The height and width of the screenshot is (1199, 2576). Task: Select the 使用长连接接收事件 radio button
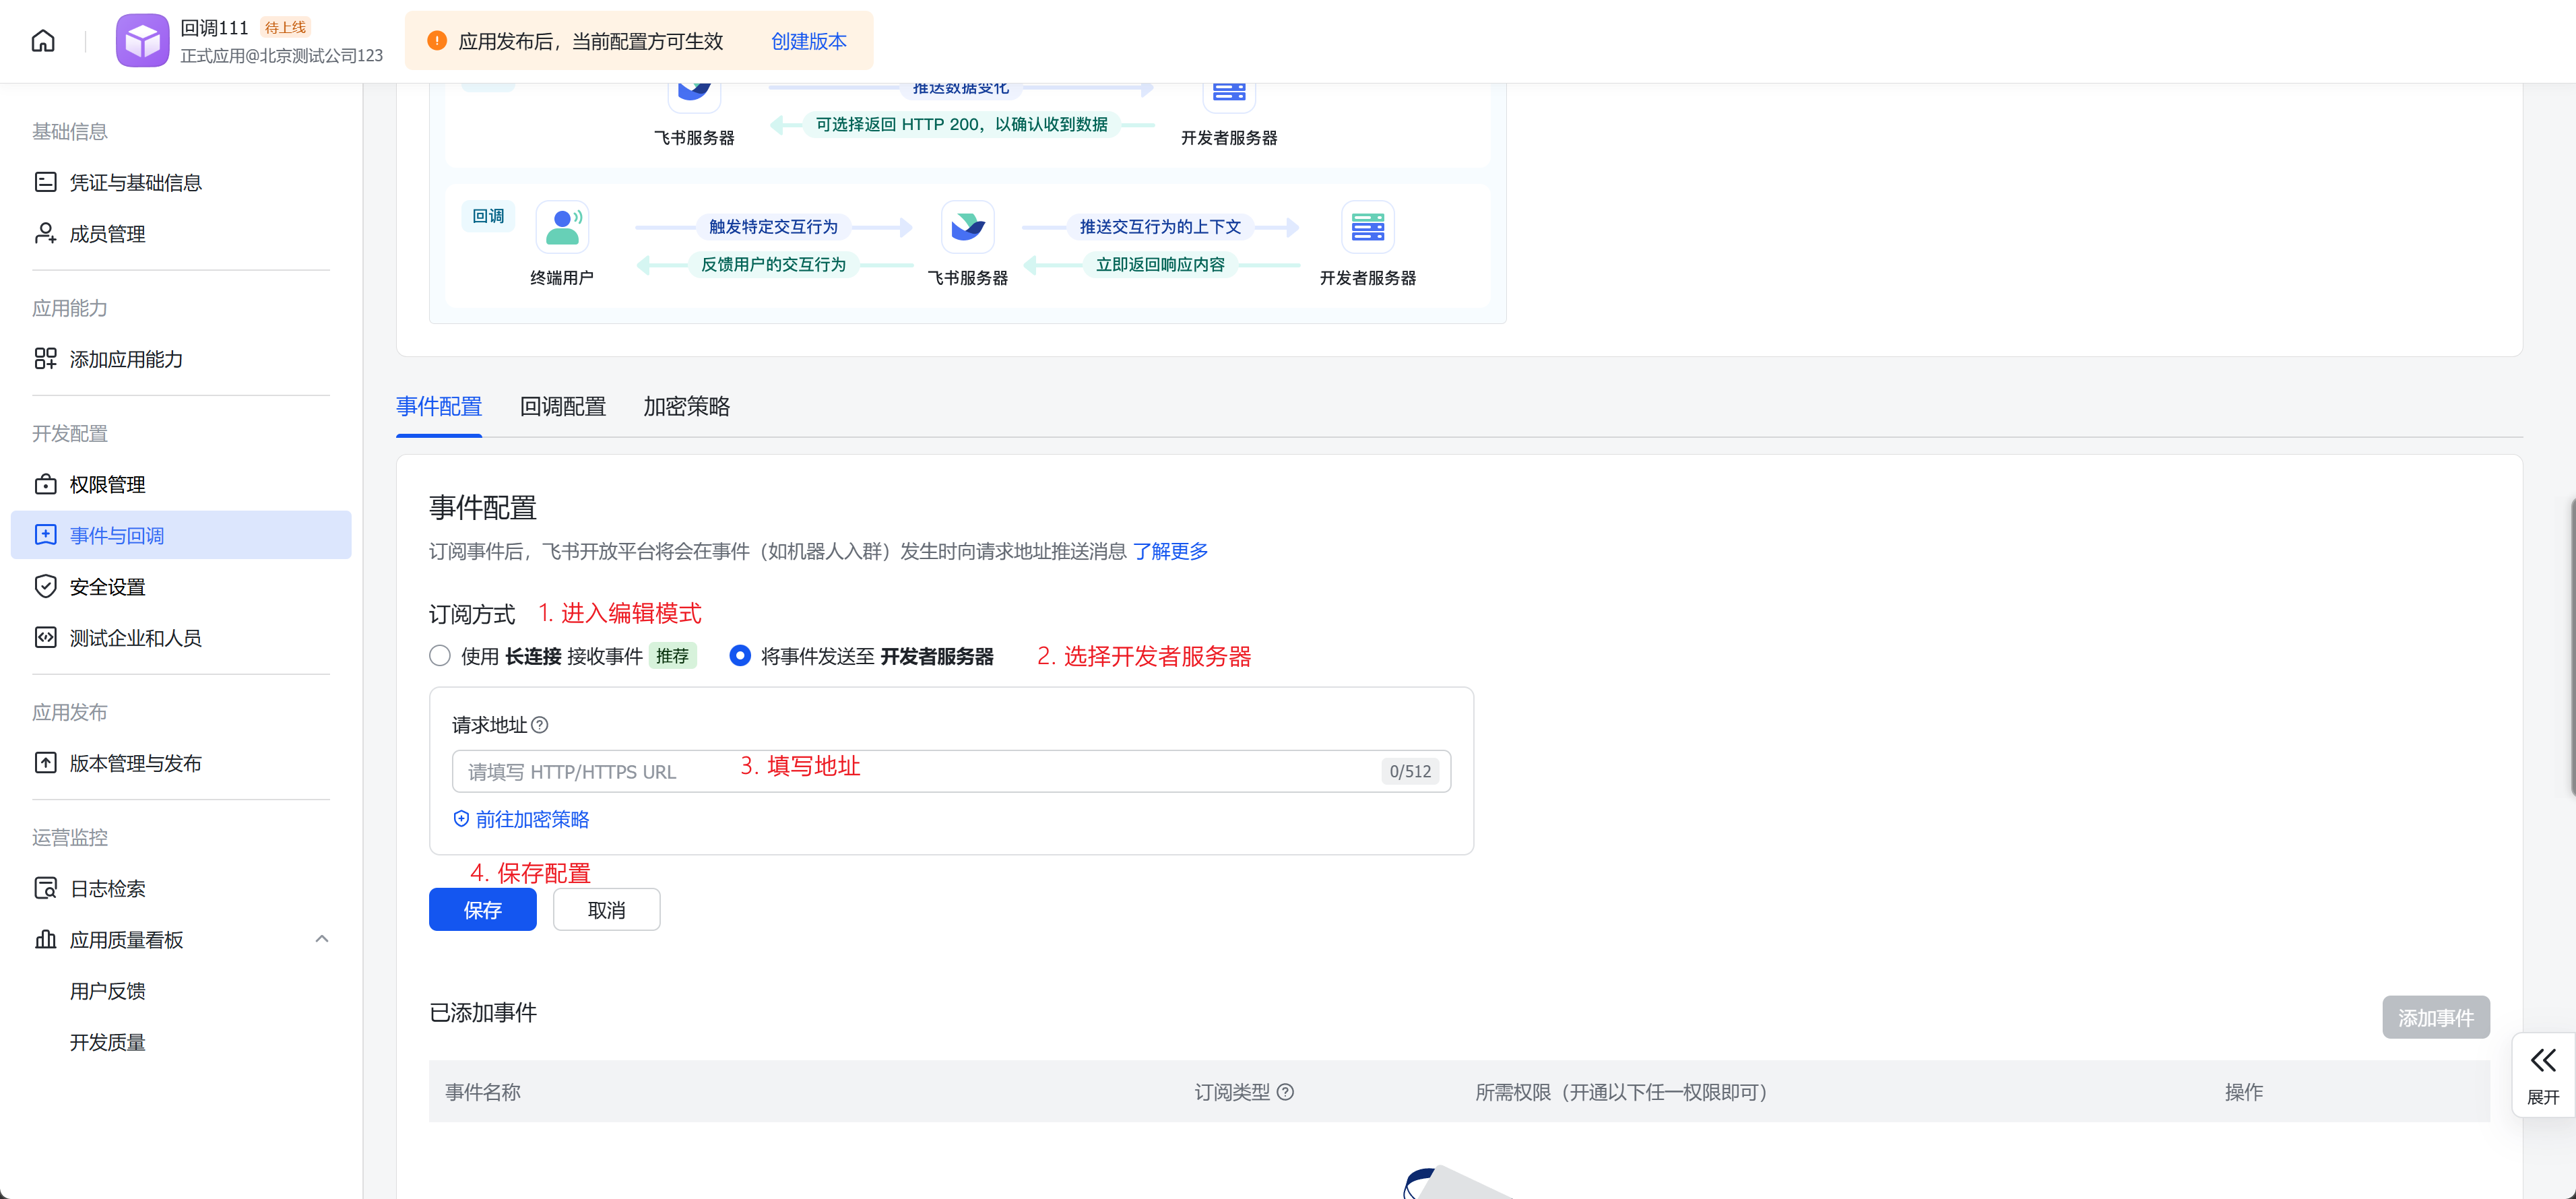click(440, 656)
